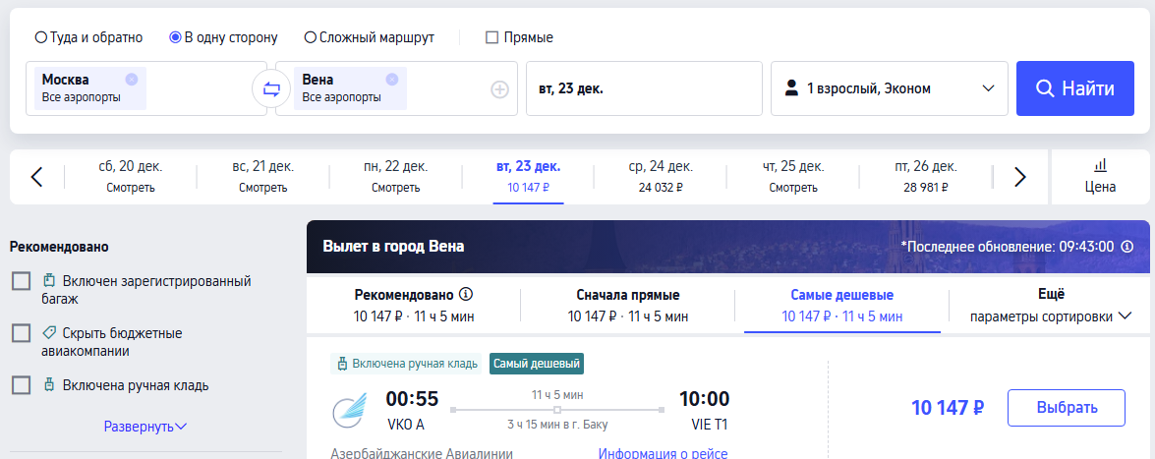Check Включен зарегистрированный багаж filter

(x=22, y=282)
